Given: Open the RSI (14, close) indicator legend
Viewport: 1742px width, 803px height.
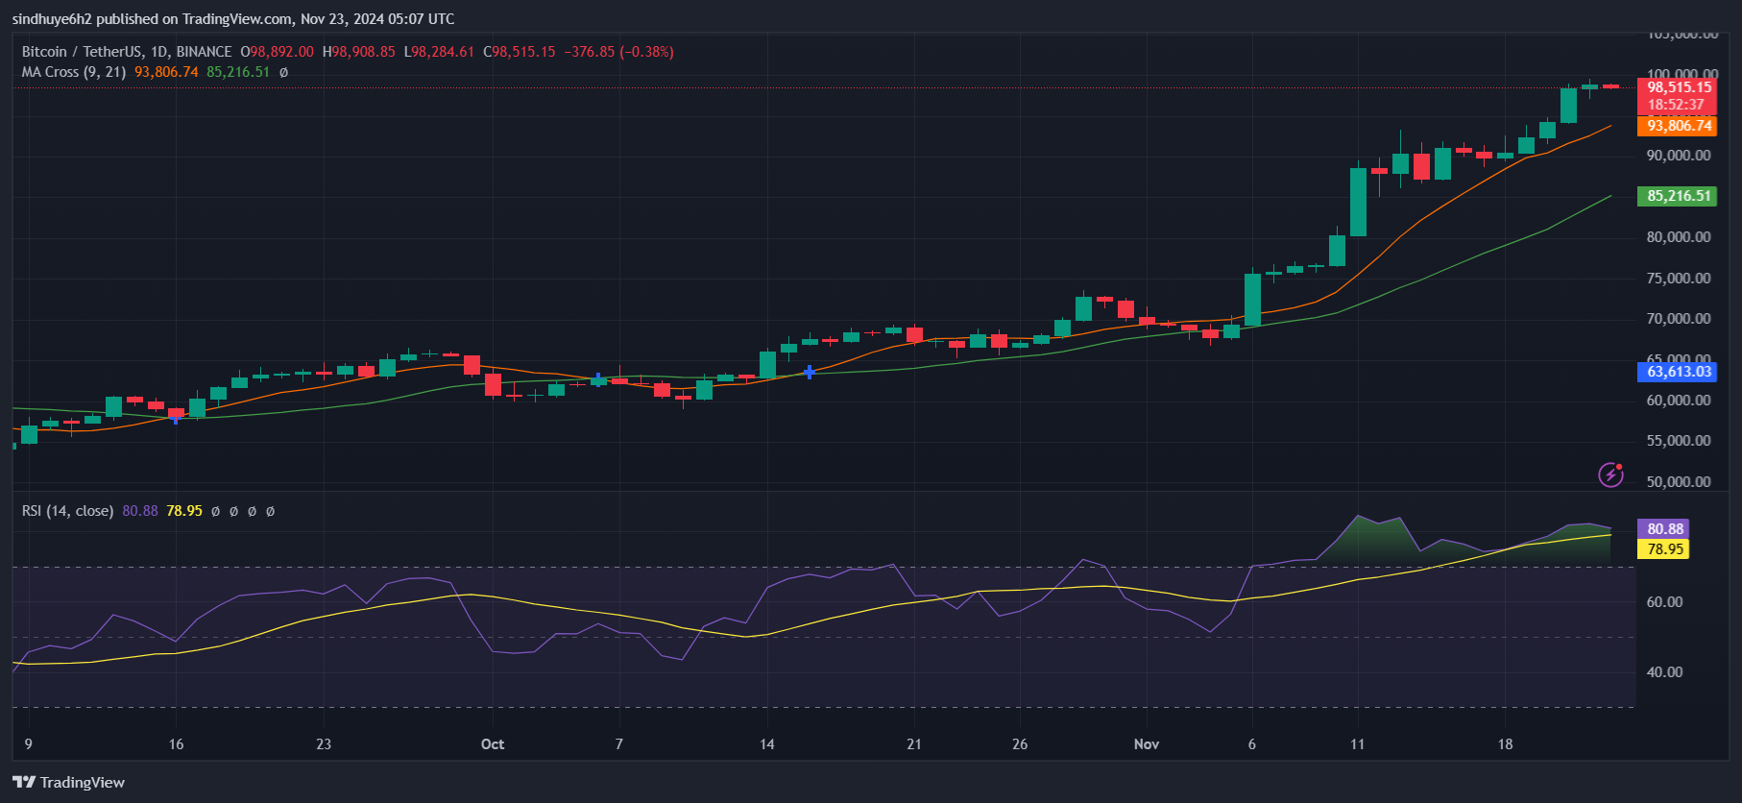Looking at the screenshot, I should point(67,511).
